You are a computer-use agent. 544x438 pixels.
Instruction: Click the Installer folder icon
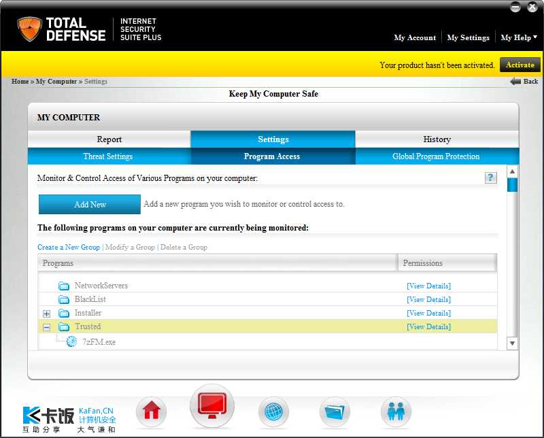pos(64,313)
